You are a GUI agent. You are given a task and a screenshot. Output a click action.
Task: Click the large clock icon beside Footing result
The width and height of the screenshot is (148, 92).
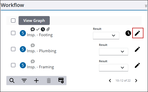128,33
